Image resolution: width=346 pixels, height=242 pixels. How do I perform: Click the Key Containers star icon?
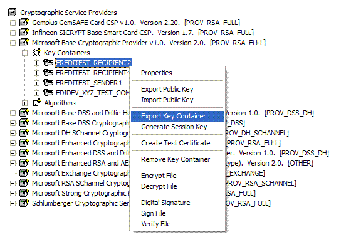pos(37,53)
